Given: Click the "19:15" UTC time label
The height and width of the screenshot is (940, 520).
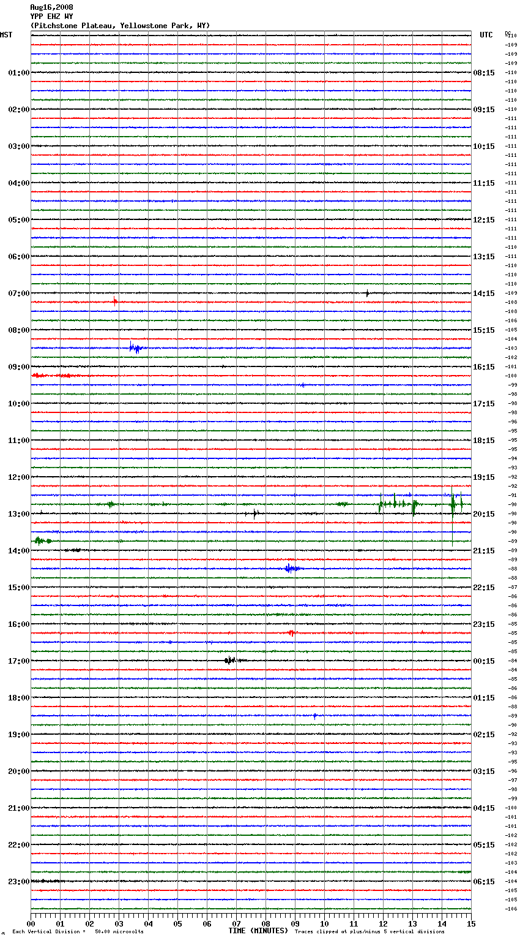Looking at the screenshot, I should point(484,477).
